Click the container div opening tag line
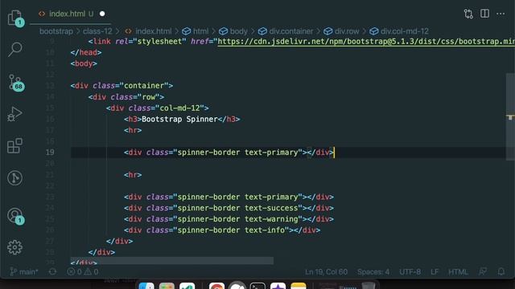This screenshot has height=289, width=515. [122, 86]
